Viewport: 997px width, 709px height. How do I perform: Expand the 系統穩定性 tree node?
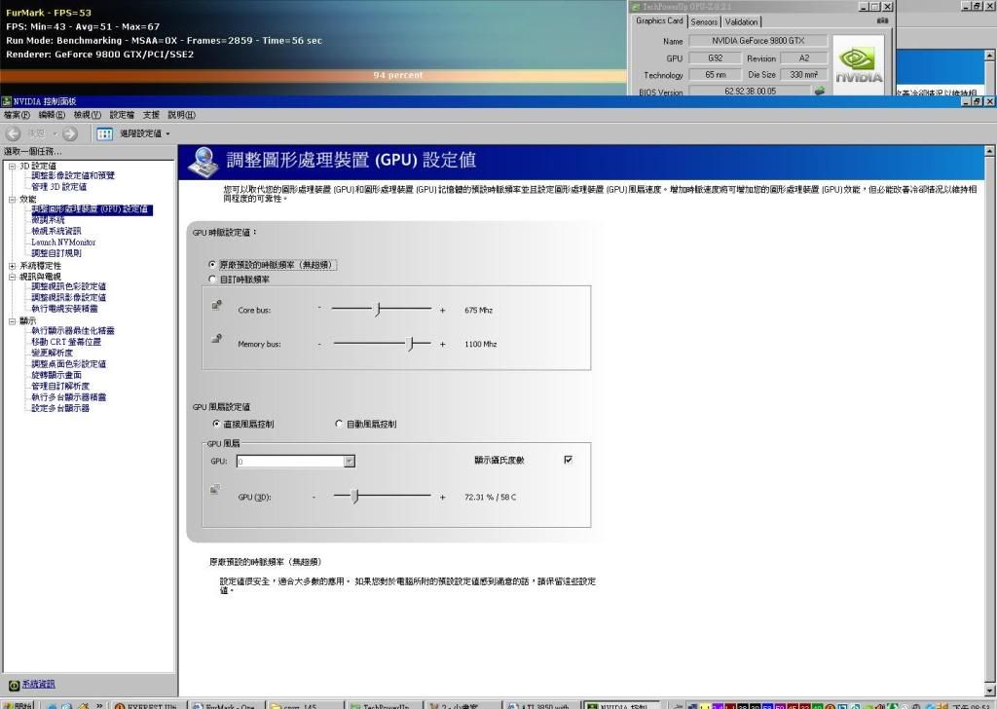[x=12, y=265]
